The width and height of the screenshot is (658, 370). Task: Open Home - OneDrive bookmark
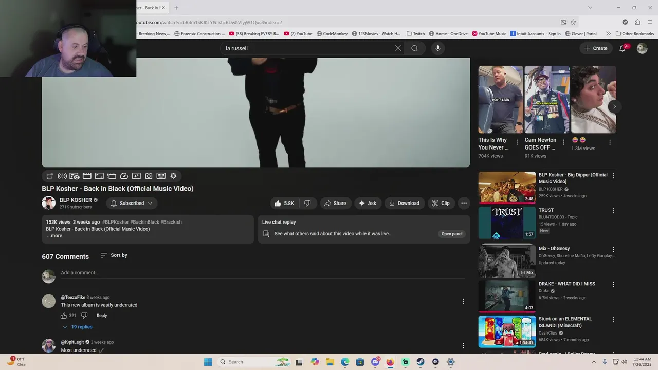click(448, 34)
